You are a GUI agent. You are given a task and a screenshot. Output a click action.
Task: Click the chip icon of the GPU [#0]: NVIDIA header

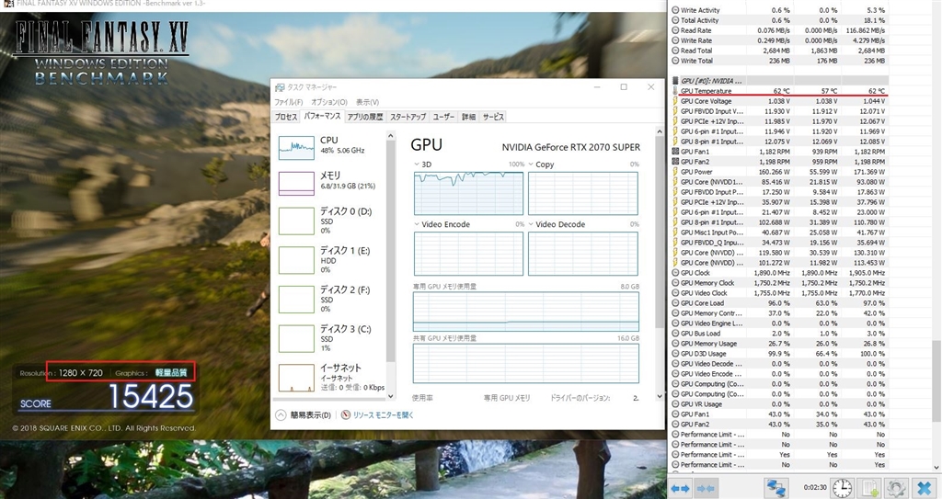675,81
